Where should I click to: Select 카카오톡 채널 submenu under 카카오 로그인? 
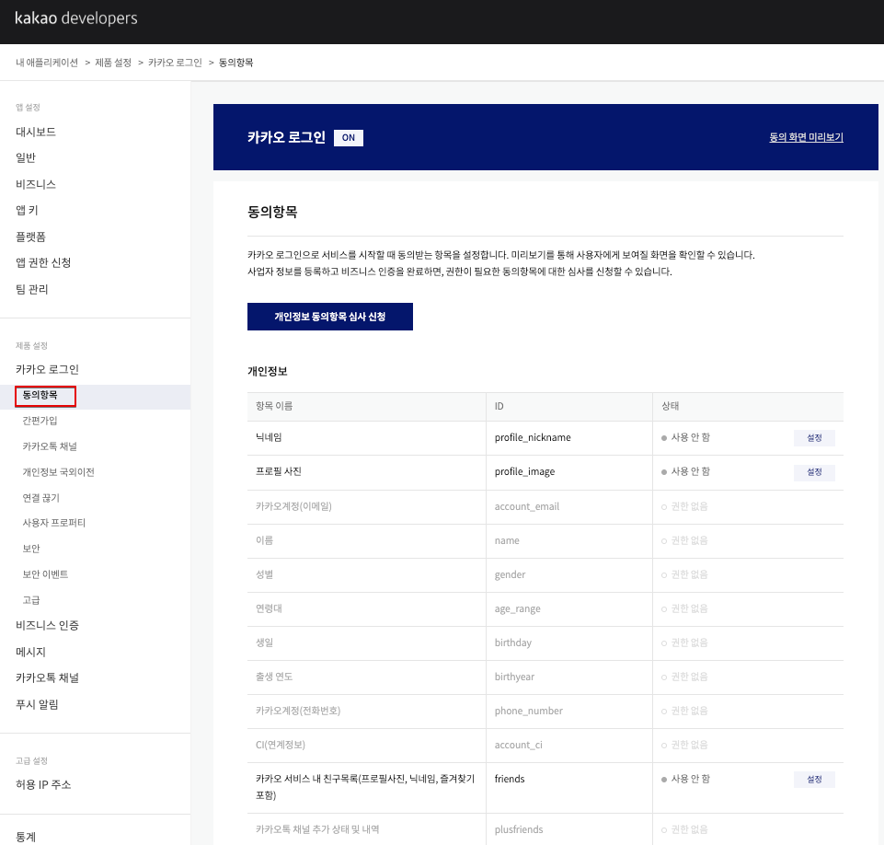[50, 446]
